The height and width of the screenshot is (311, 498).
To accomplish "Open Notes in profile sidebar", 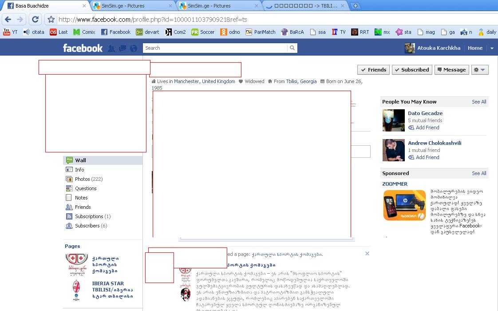I will pos(103,197).
